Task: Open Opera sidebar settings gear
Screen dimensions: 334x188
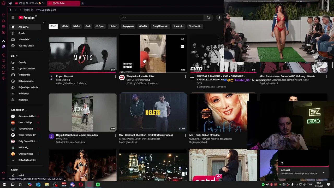Action: [4, 78]
